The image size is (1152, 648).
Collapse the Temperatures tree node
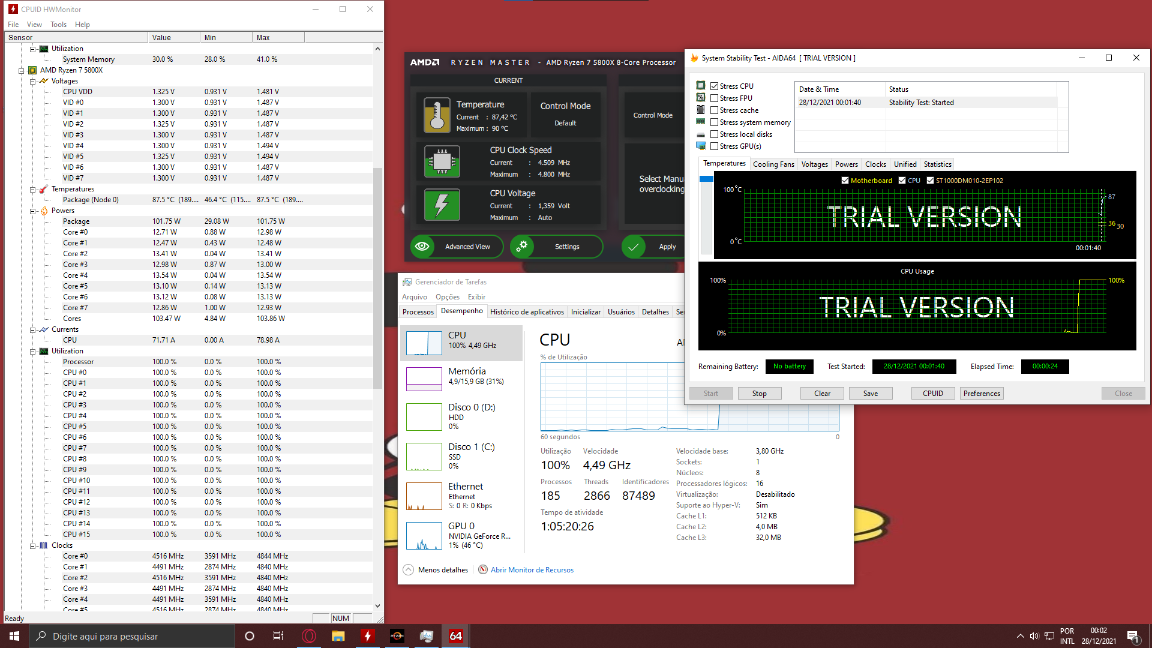[x=32, y=189]
